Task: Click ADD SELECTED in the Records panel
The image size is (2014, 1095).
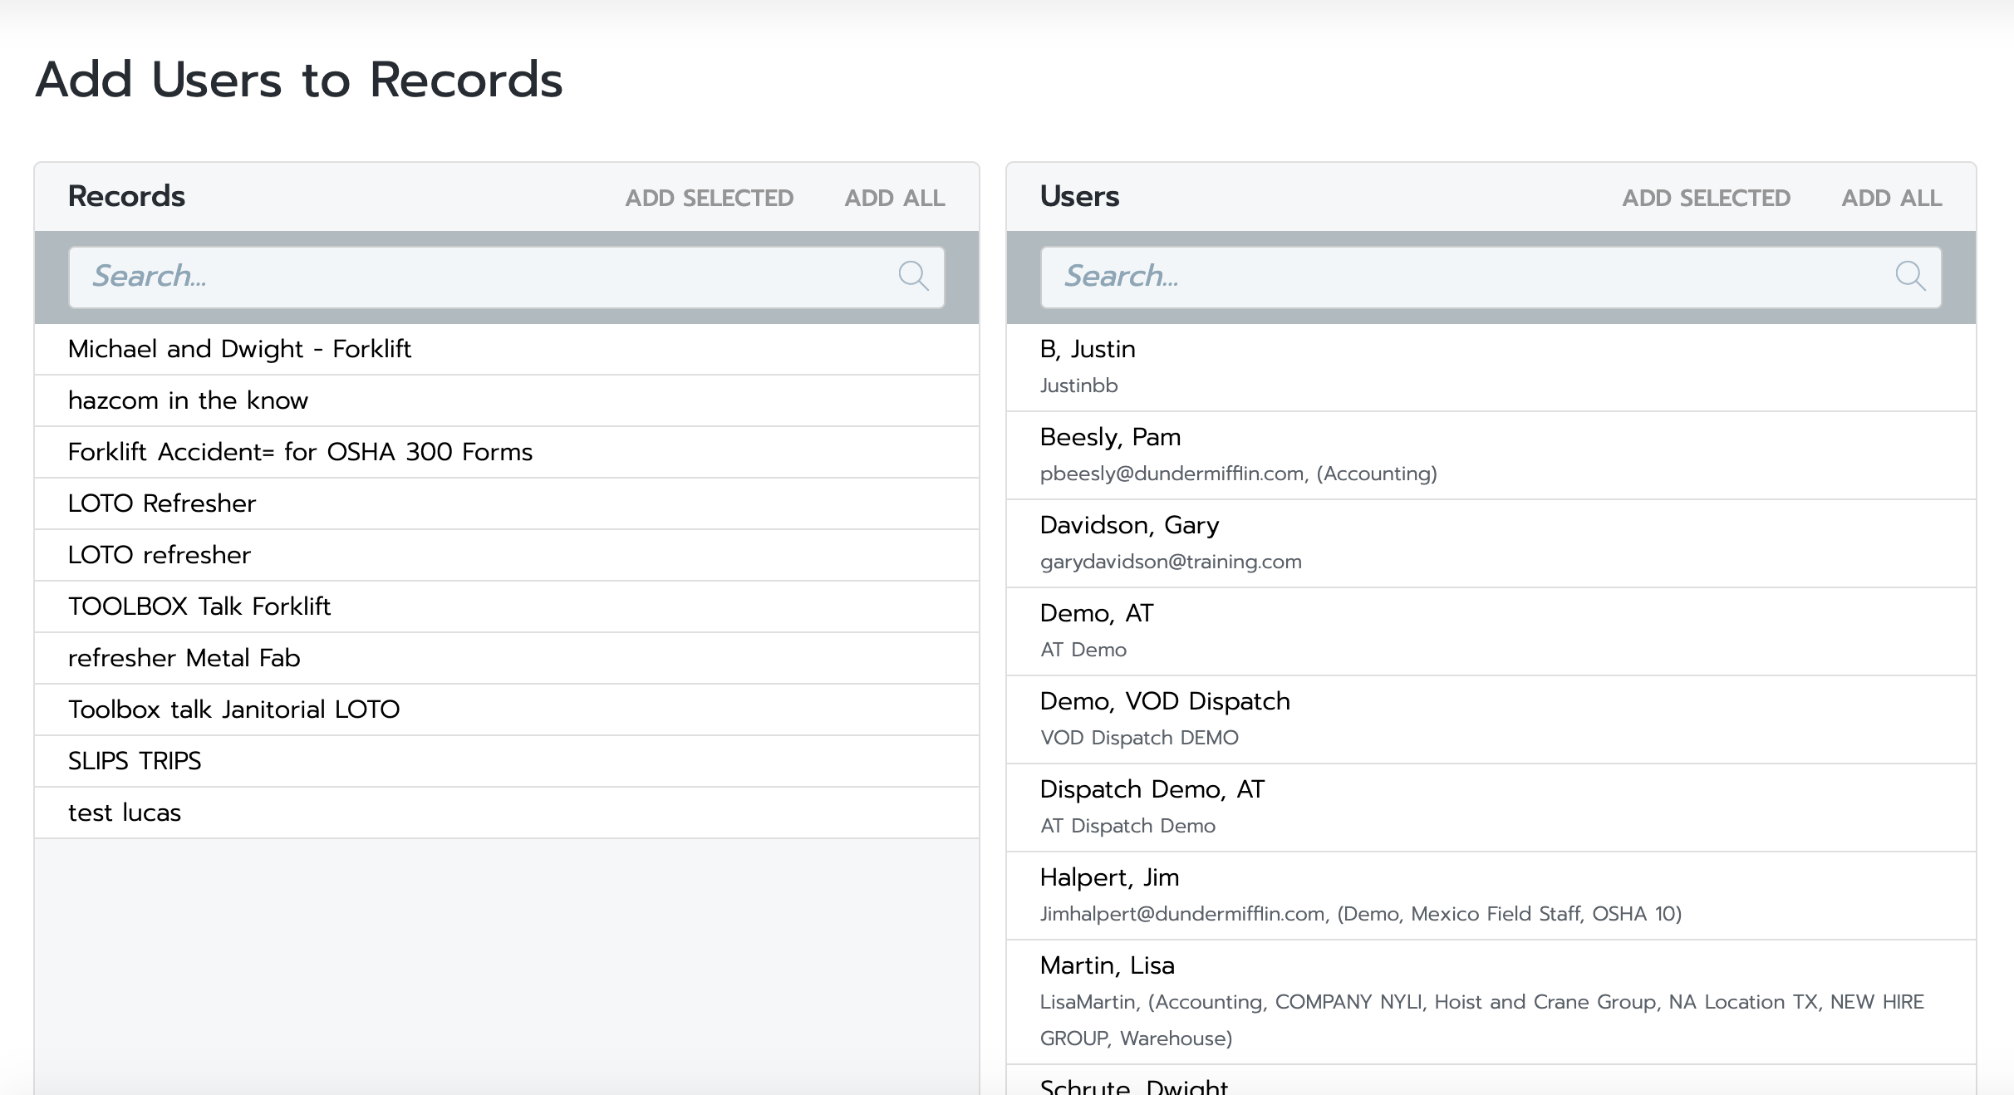Action: click(x=710, y=198)
